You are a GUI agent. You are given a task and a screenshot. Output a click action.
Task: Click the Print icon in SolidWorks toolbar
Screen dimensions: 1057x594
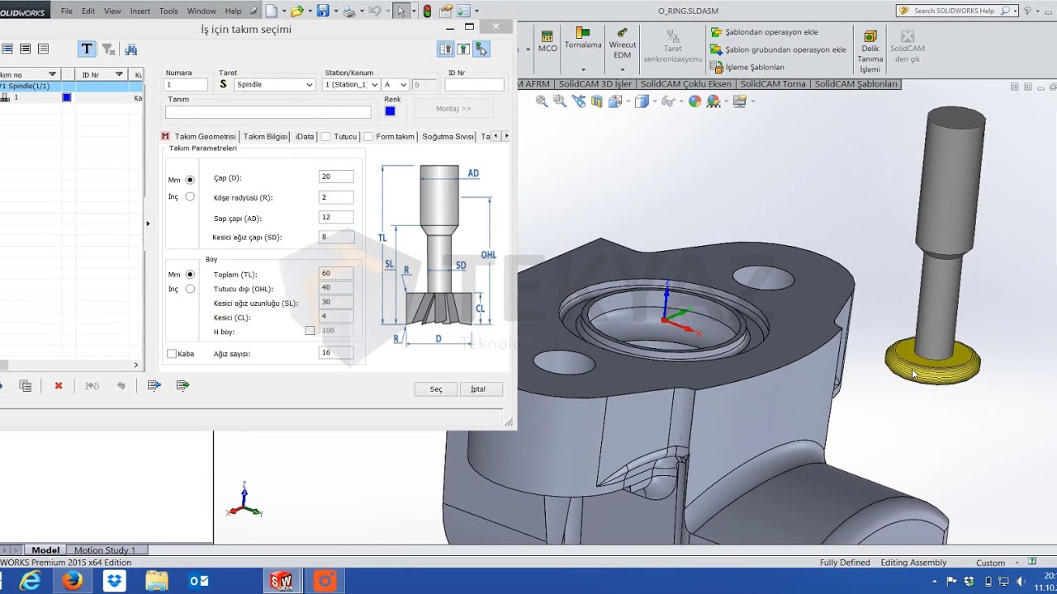click(349, 11)
